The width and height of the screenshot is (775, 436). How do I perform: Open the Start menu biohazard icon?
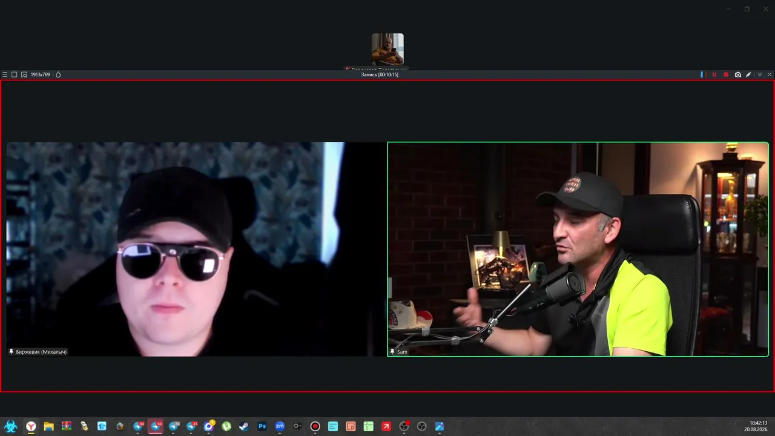click(10, 426)
